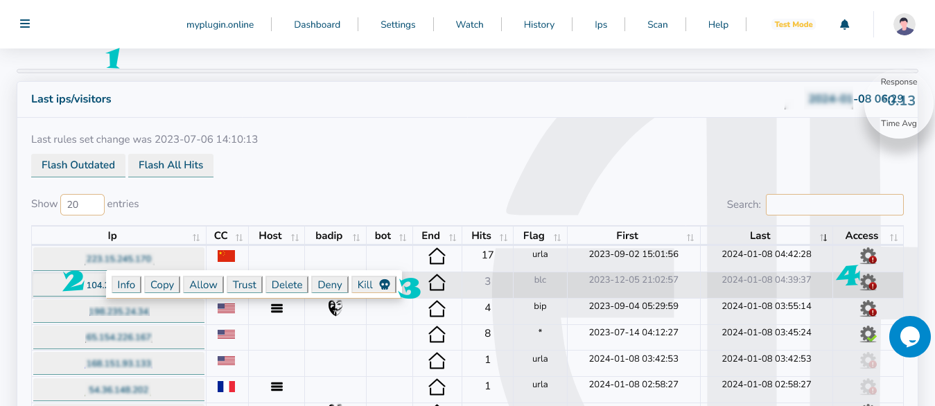Screen dimensions: 935x406
Task: Open History page
Action: [x=539, y=24]
